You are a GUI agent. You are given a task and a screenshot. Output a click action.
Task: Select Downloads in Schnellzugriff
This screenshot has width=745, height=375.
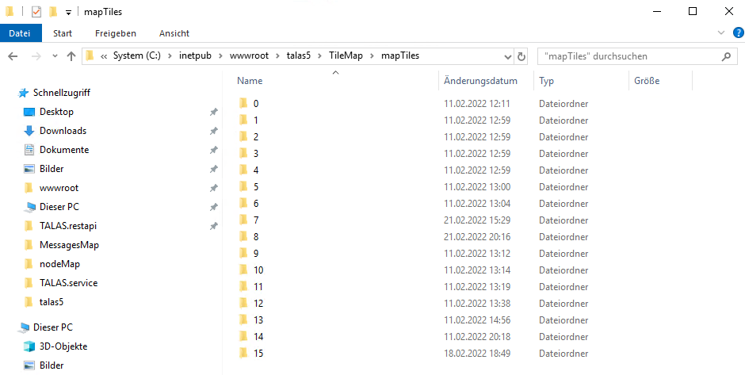pyautogui.click(x=63, y=131)
